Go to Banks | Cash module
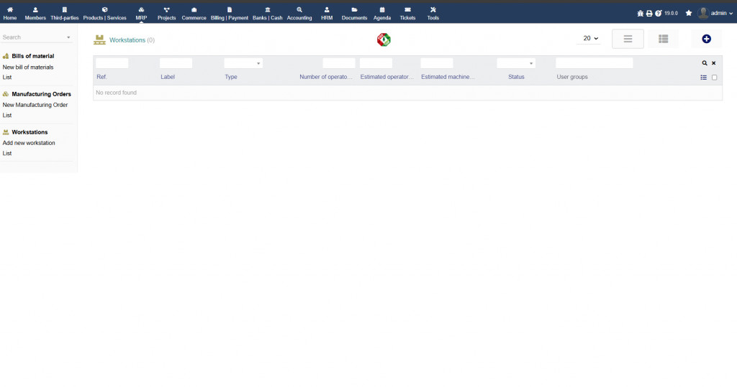The image size is (737, 387). [268, 14]
